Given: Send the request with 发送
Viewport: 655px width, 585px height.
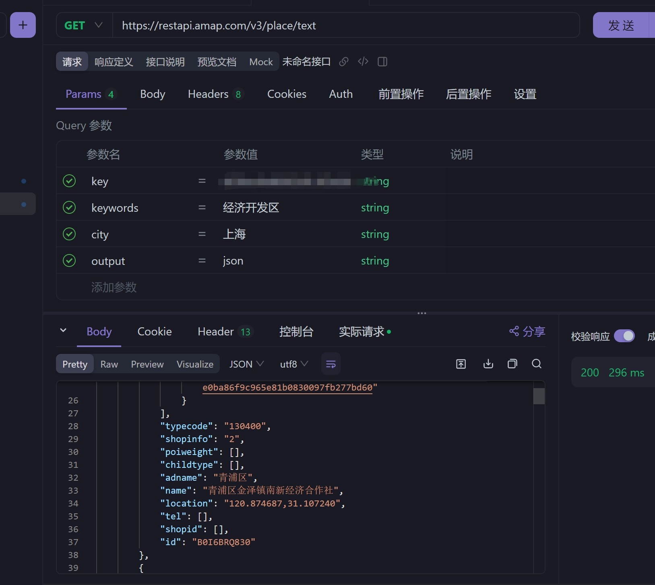Looking at the screenshot, I should (621, 25).
